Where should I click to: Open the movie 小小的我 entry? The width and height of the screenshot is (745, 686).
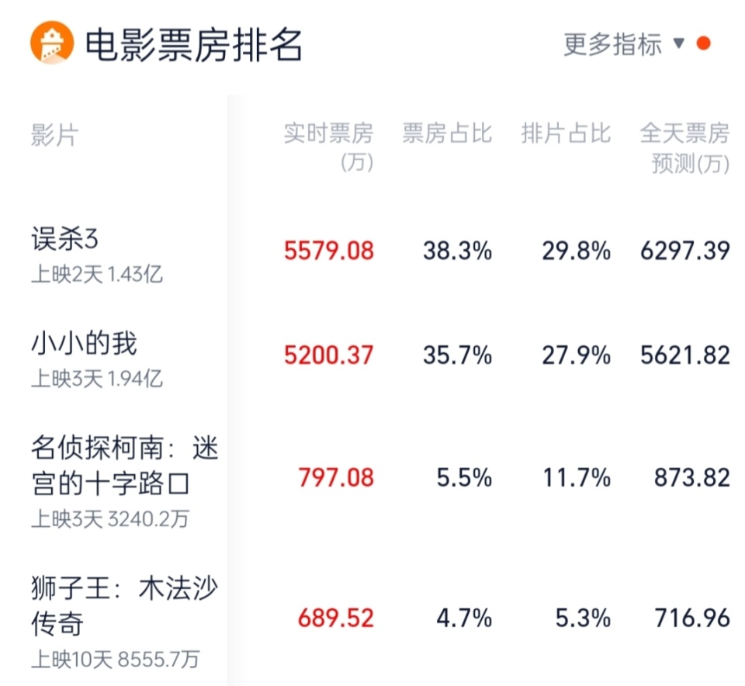coord(84,343)
